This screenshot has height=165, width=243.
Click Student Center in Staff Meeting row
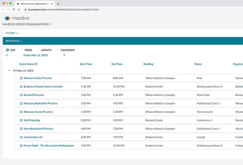coord(154,120)
